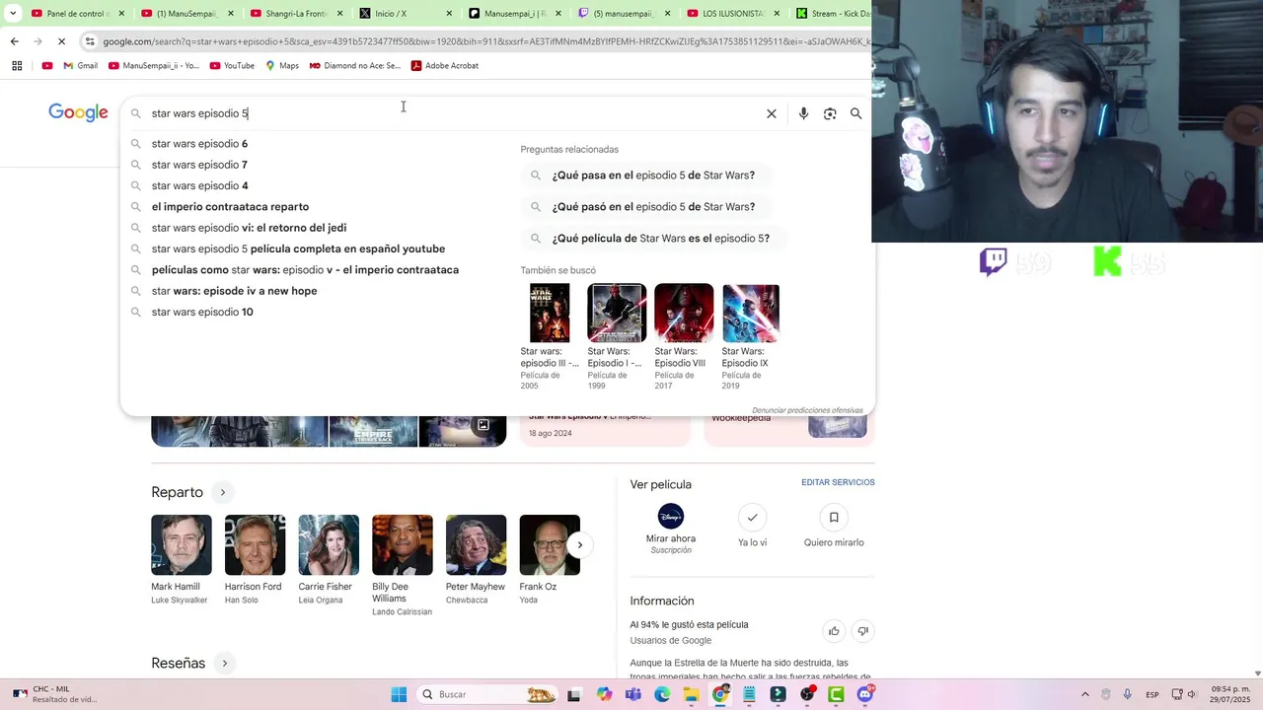The image size is (1263, 710).
Task: Switch to the Panel de control tab
Action: tap(77, 14)
